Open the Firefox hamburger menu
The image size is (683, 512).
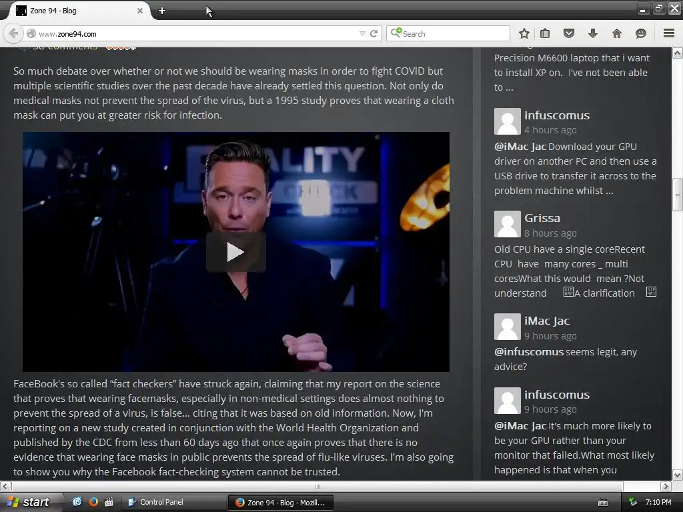pyautogui.click(x=669, y=33)
